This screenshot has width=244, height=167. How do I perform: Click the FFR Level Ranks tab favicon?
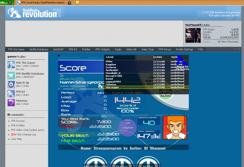coord(18,3)
